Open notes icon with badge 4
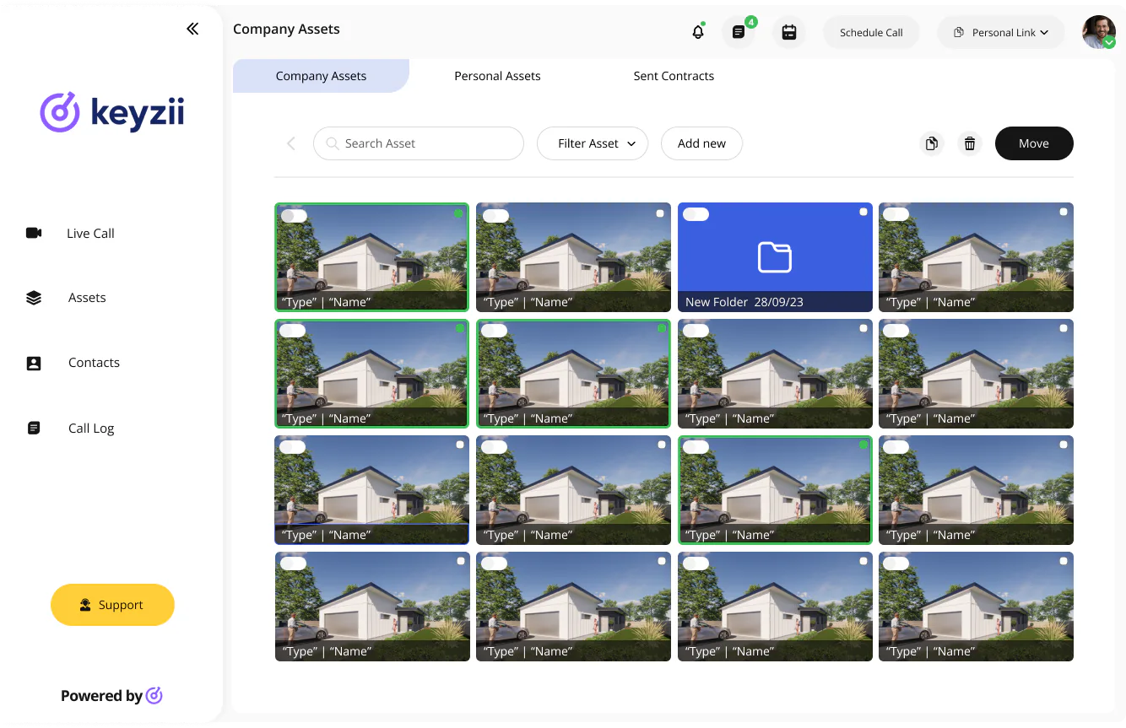 tap(739, 32)
